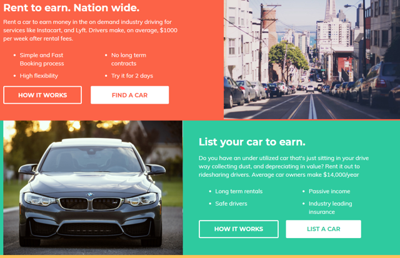Viewport: 400px width, 258px height.
Task: Click the paragraph about Instacart and Lyft earnings
Action: pyautogui.click(x=90, y=30)
